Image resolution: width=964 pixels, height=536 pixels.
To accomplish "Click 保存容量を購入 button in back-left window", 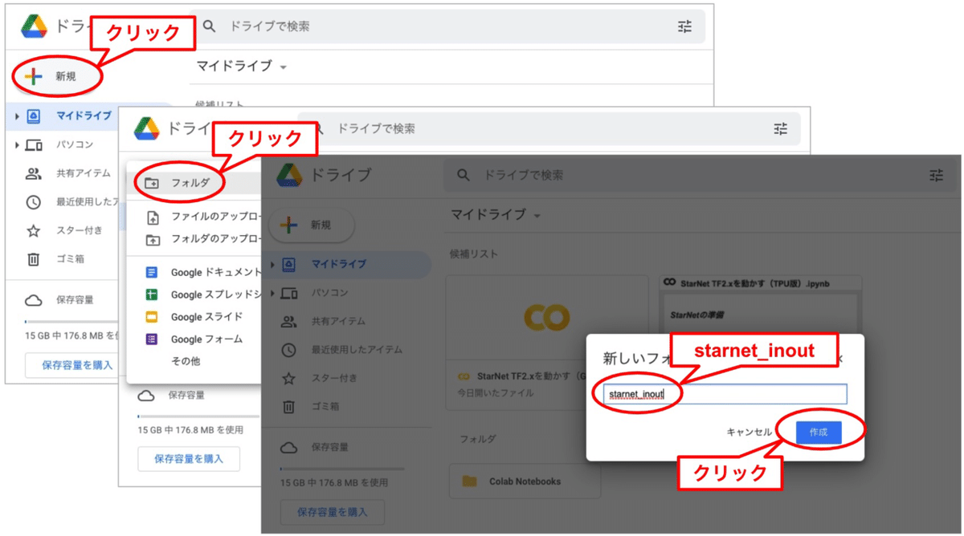I will 77,365.
